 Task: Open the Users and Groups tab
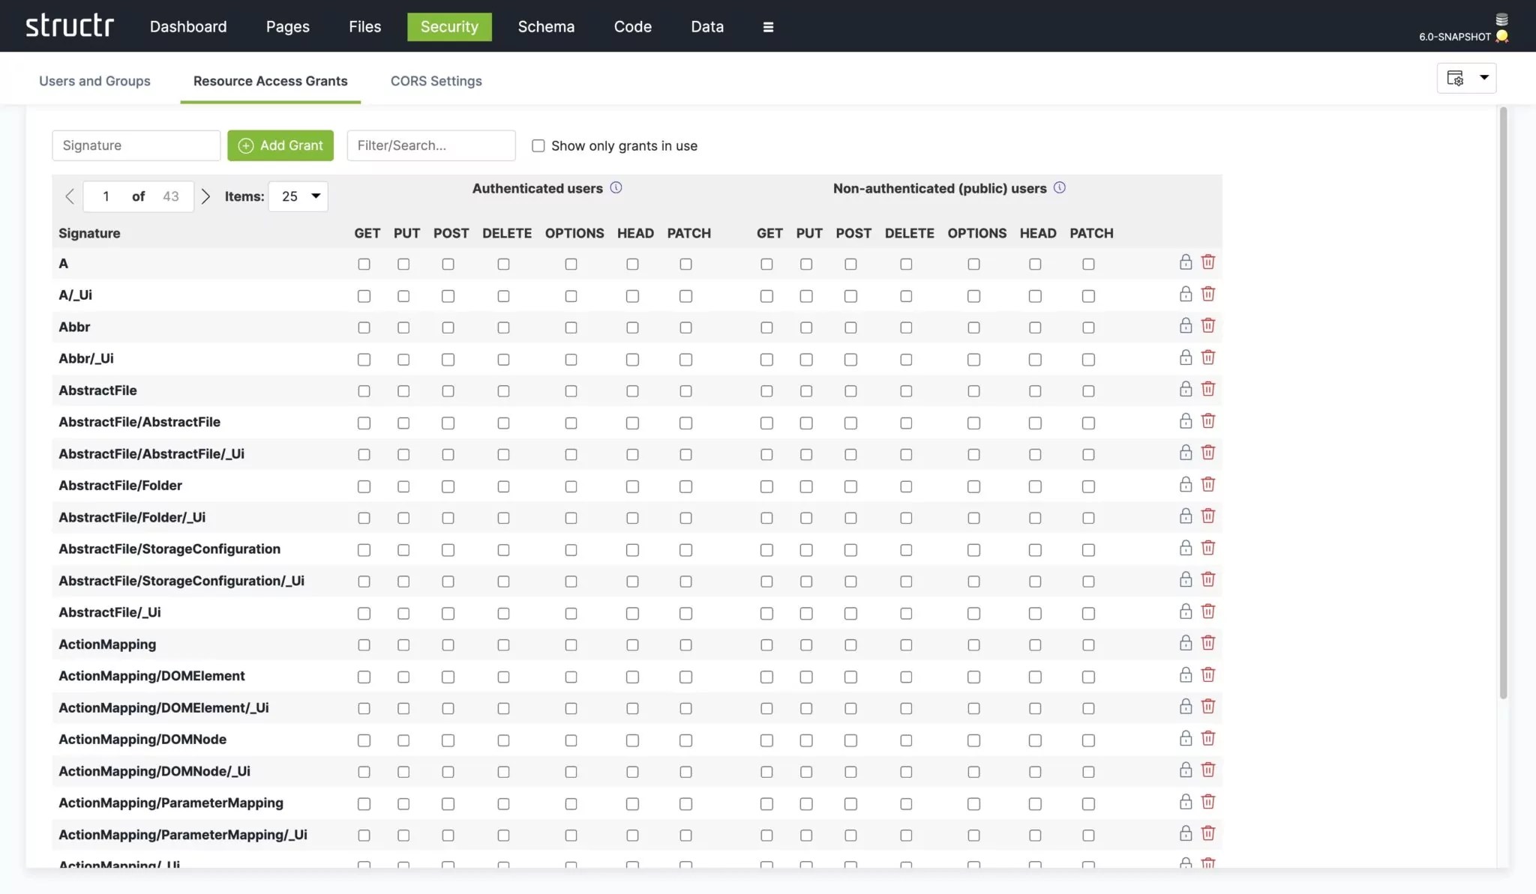[94, 81]
